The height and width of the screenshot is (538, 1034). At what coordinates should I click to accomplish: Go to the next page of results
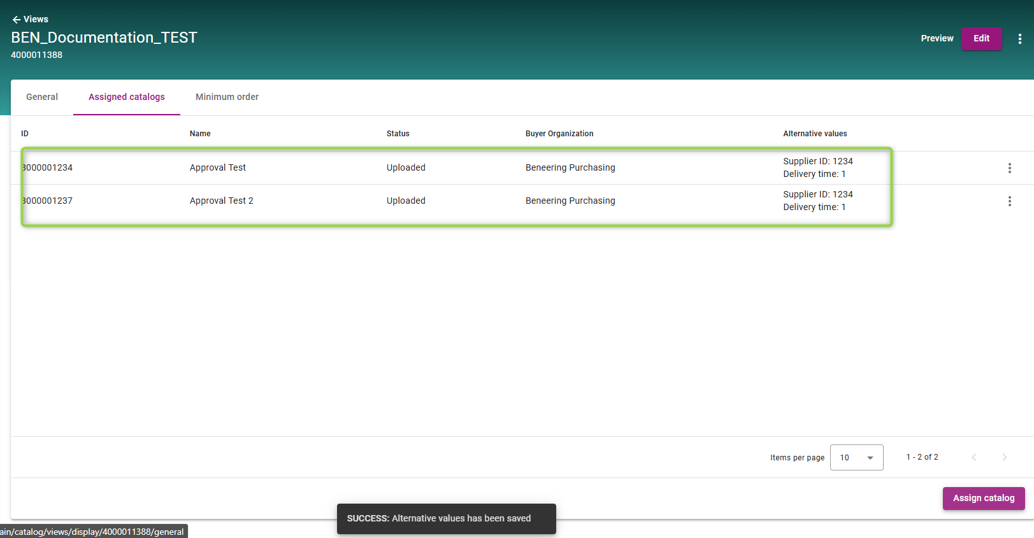point(1004,457)
